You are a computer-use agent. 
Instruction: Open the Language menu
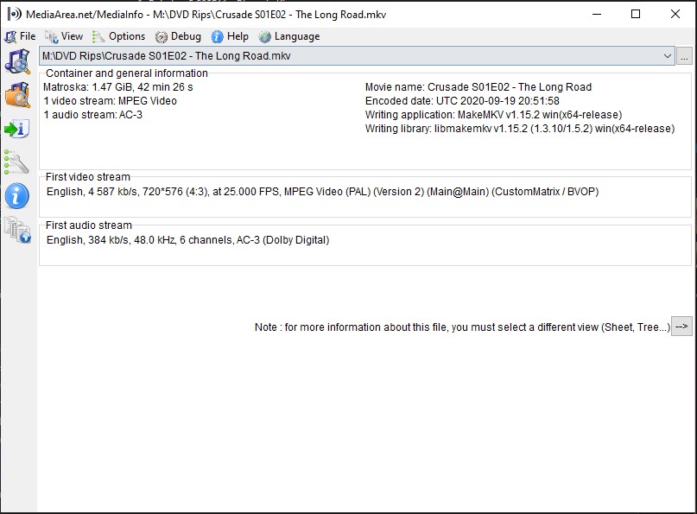[289, 36]
